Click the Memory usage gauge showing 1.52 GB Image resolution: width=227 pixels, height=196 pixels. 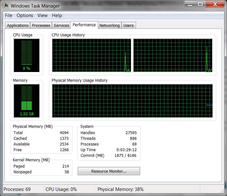tap(27, 101)
